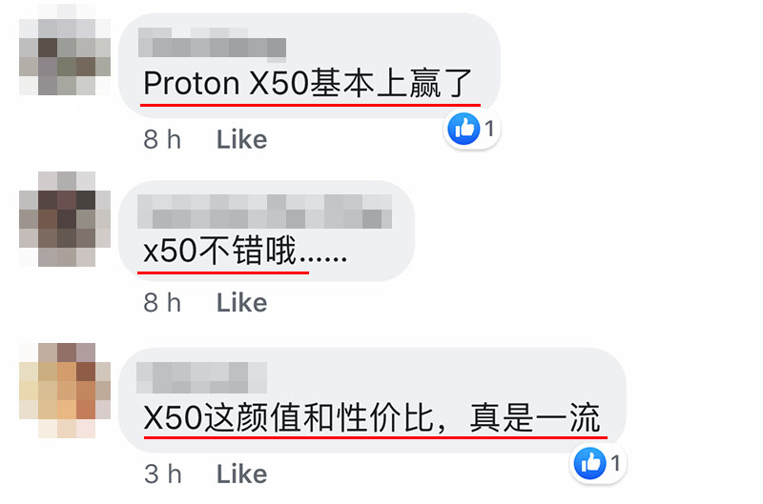Viewport: 763px width, 504px height.
Task: Like the 'X50这颜值和性价比' comment
Action: (x=242, y=474)
